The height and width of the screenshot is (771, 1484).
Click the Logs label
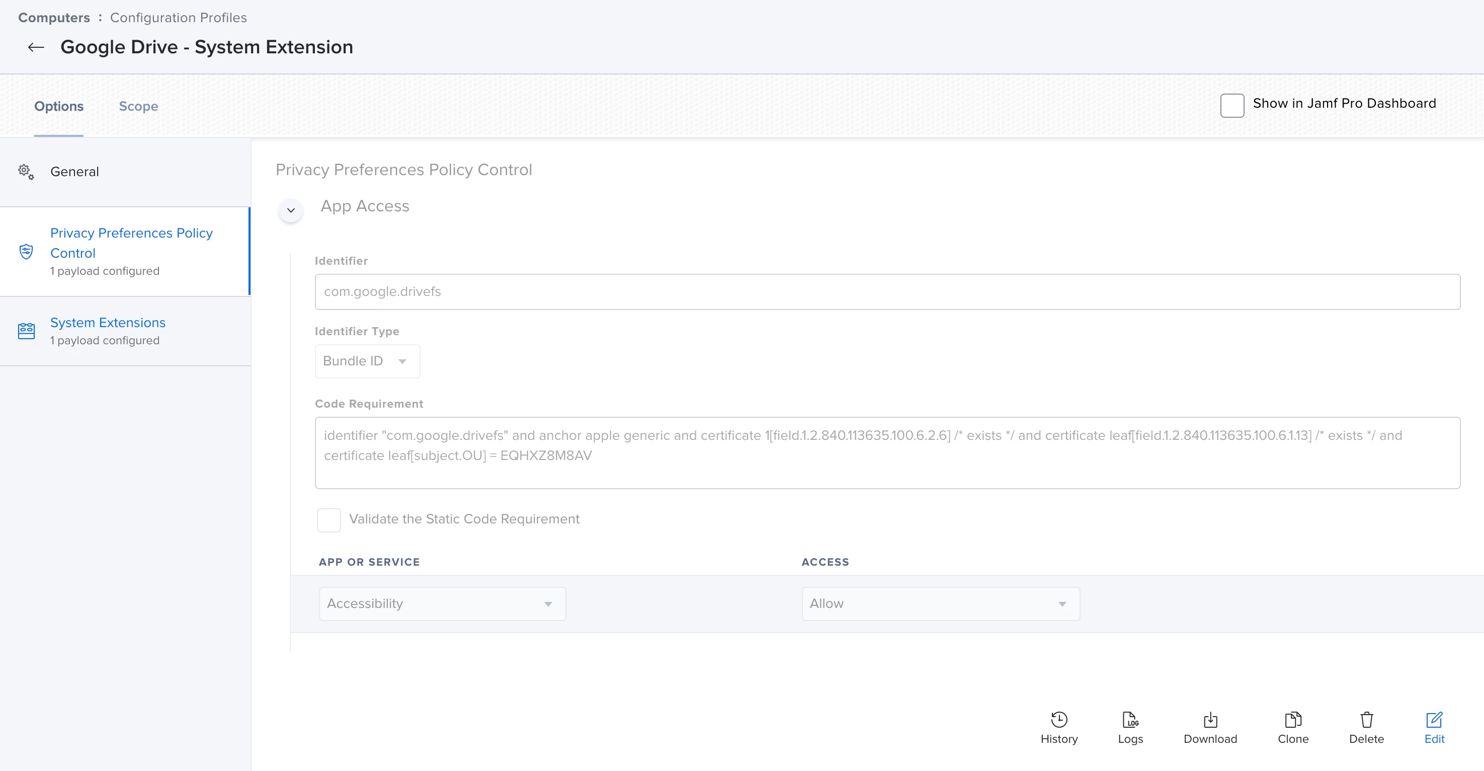click(x=1130, y=739)
